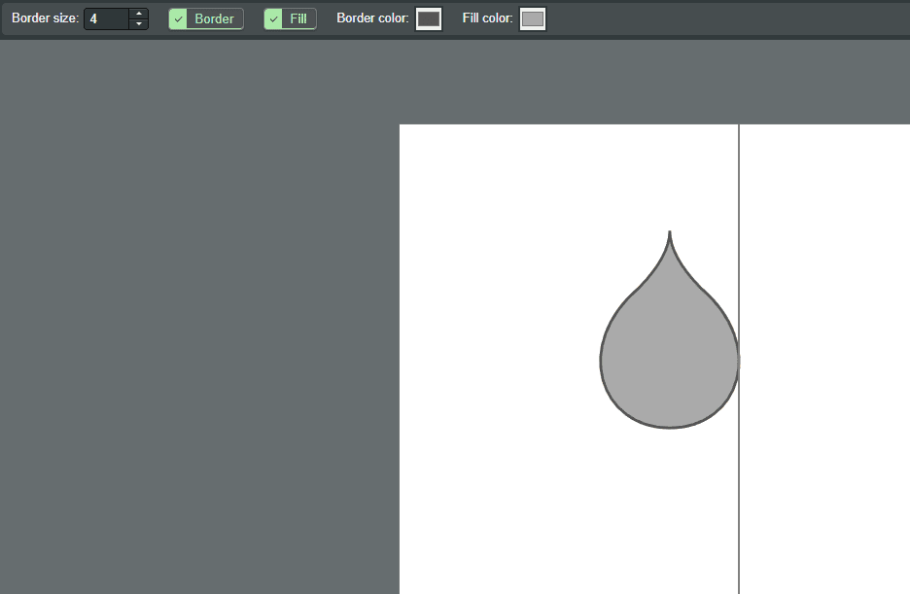Click the "Border color:" label text
The image size is (910, 594).
(372, 18)
